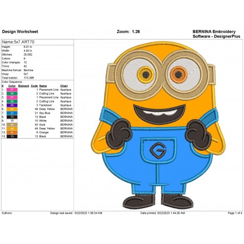Click the design name 'Name:5x7.ART70'
The image size is (244, 244).
point(18,42)
